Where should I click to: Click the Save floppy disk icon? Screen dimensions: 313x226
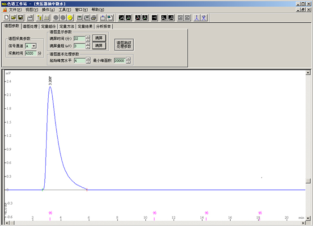click(20, 18)
